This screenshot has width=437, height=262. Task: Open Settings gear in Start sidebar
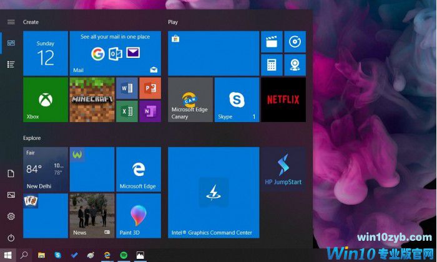[x=11, y=216]
